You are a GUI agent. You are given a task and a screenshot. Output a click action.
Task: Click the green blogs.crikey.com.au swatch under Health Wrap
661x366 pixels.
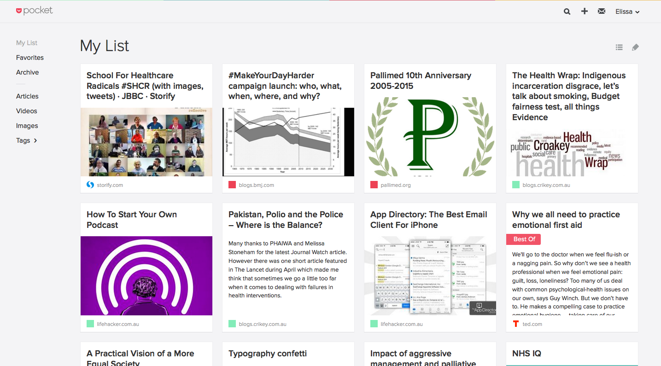point(516,185)
